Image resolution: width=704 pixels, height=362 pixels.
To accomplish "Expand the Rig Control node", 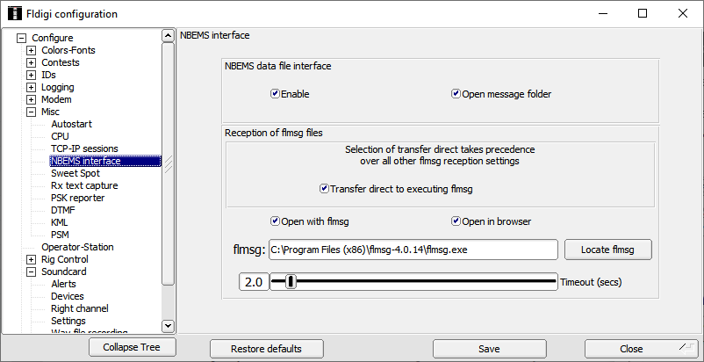I will click(31, 259).
